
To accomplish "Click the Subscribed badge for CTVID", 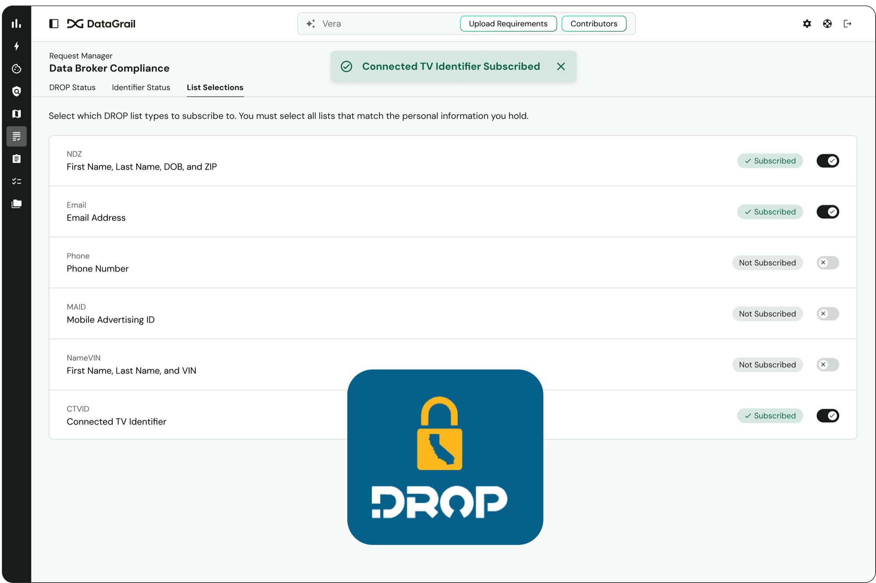I will tap(770, 416).
